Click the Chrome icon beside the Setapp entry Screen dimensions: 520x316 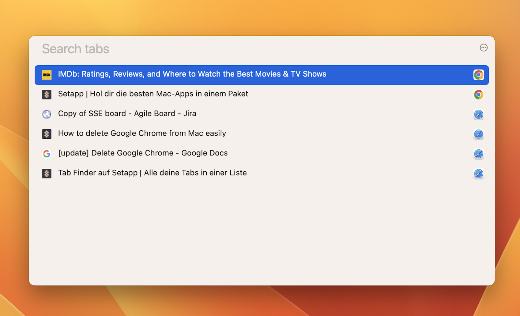[x=478, y=94]
